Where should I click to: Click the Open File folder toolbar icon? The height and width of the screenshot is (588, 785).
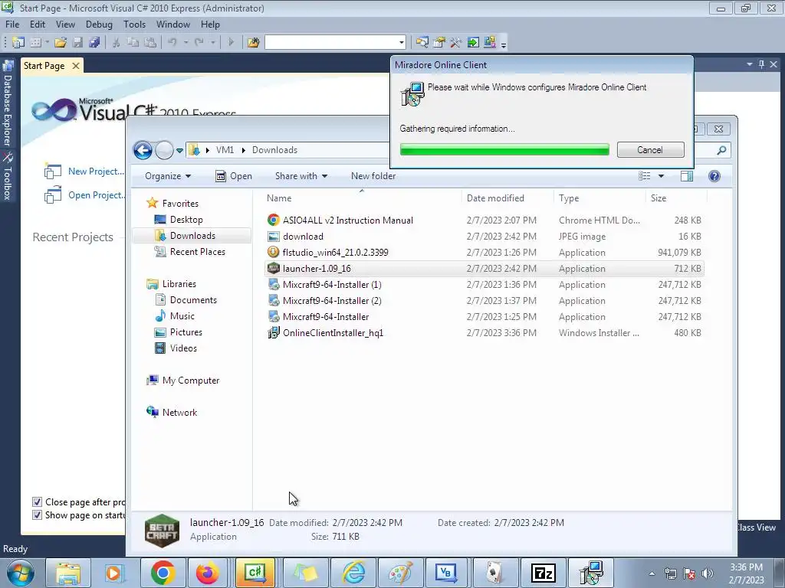click(61, 43)
